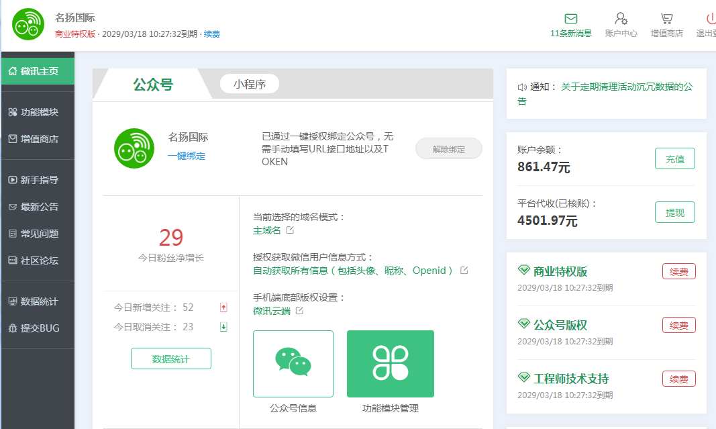716x429 pixels.
Task: Open 提交BUG from the sidebar
Action: 39,328
